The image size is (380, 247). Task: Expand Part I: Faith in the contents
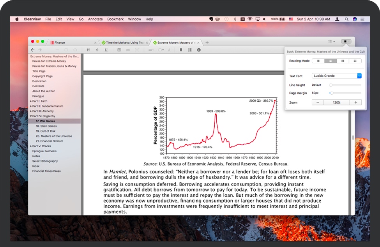click(x=31, y=101)
